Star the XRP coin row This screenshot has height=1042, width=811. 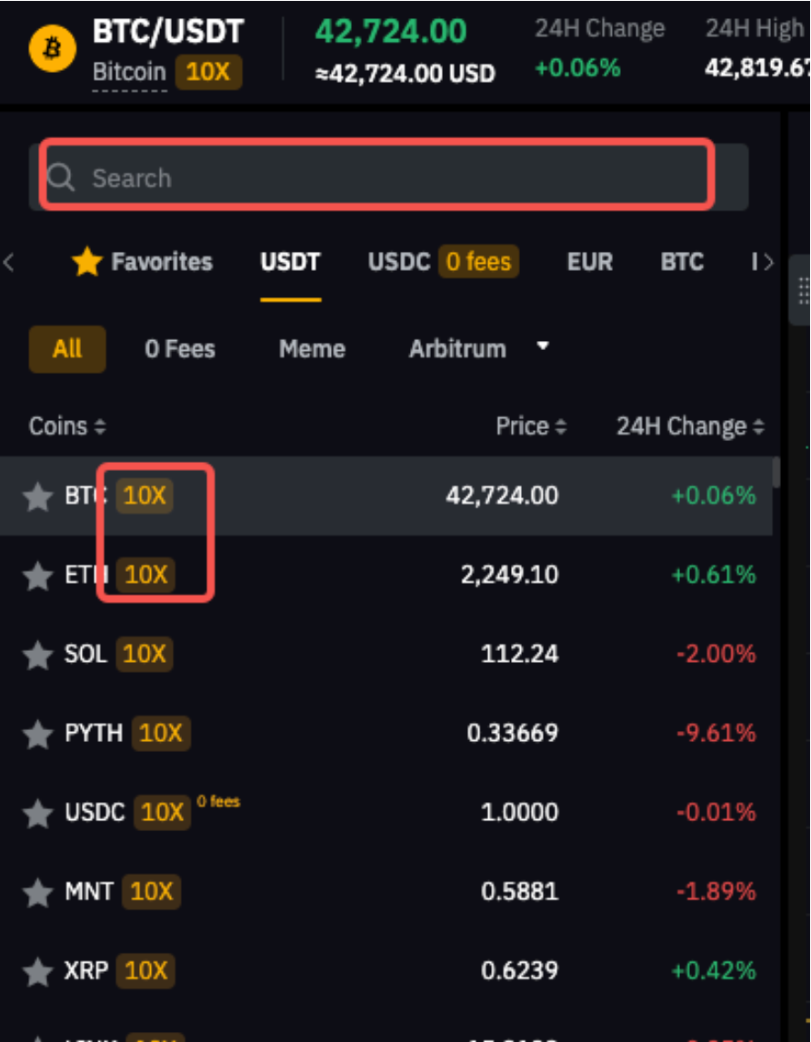(37, 972)
